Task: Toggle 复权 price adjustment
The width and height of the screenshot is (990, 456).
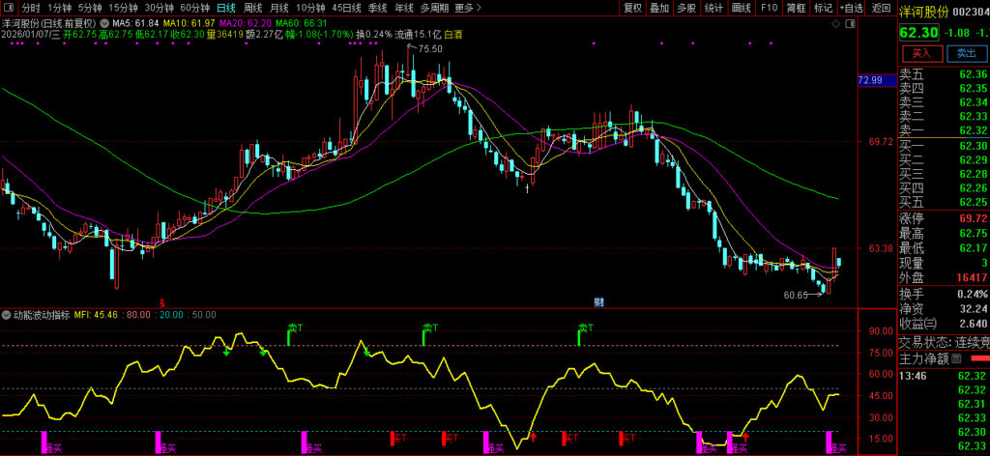Action: tap(632, 7)
